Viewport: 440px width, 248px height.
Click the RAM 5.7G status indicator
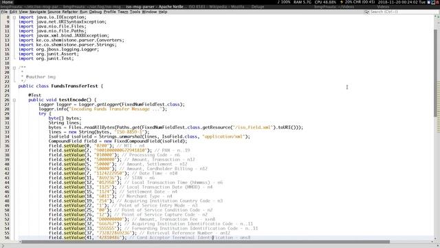coord(302,2)
